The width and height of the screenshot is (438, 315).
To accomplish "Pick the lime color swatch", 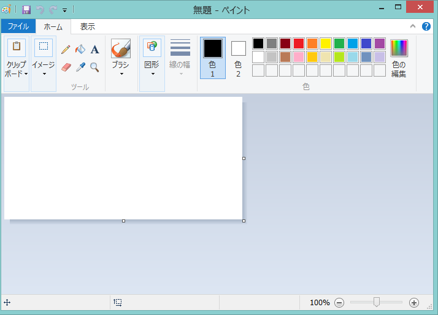I will [339, 57].
